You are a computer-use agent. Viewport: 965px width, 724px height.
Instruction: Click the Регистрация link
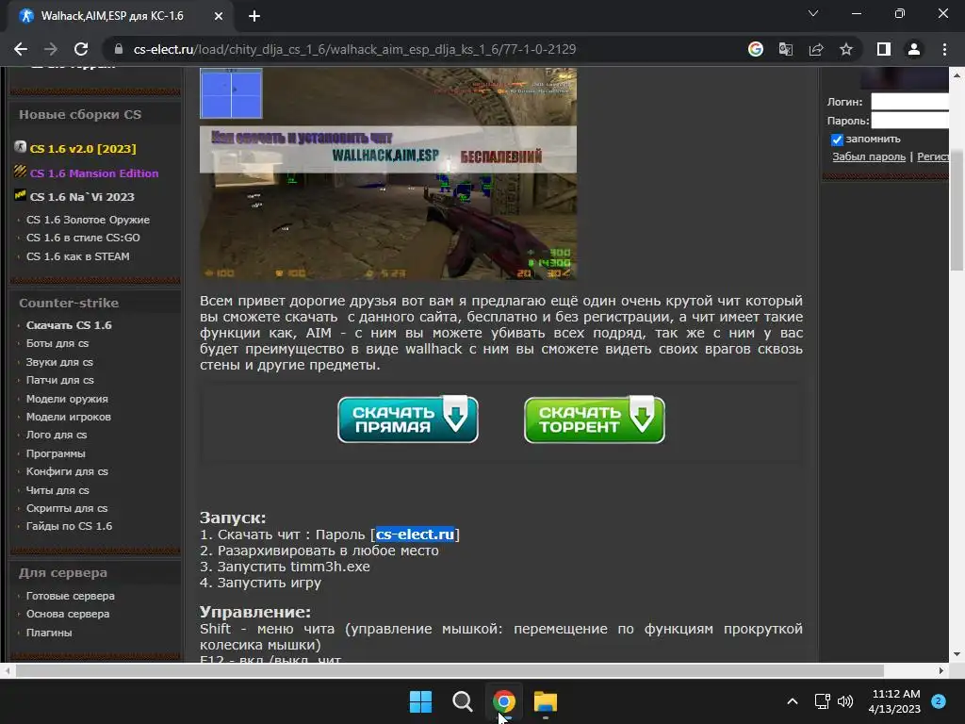tap(933, 156)
